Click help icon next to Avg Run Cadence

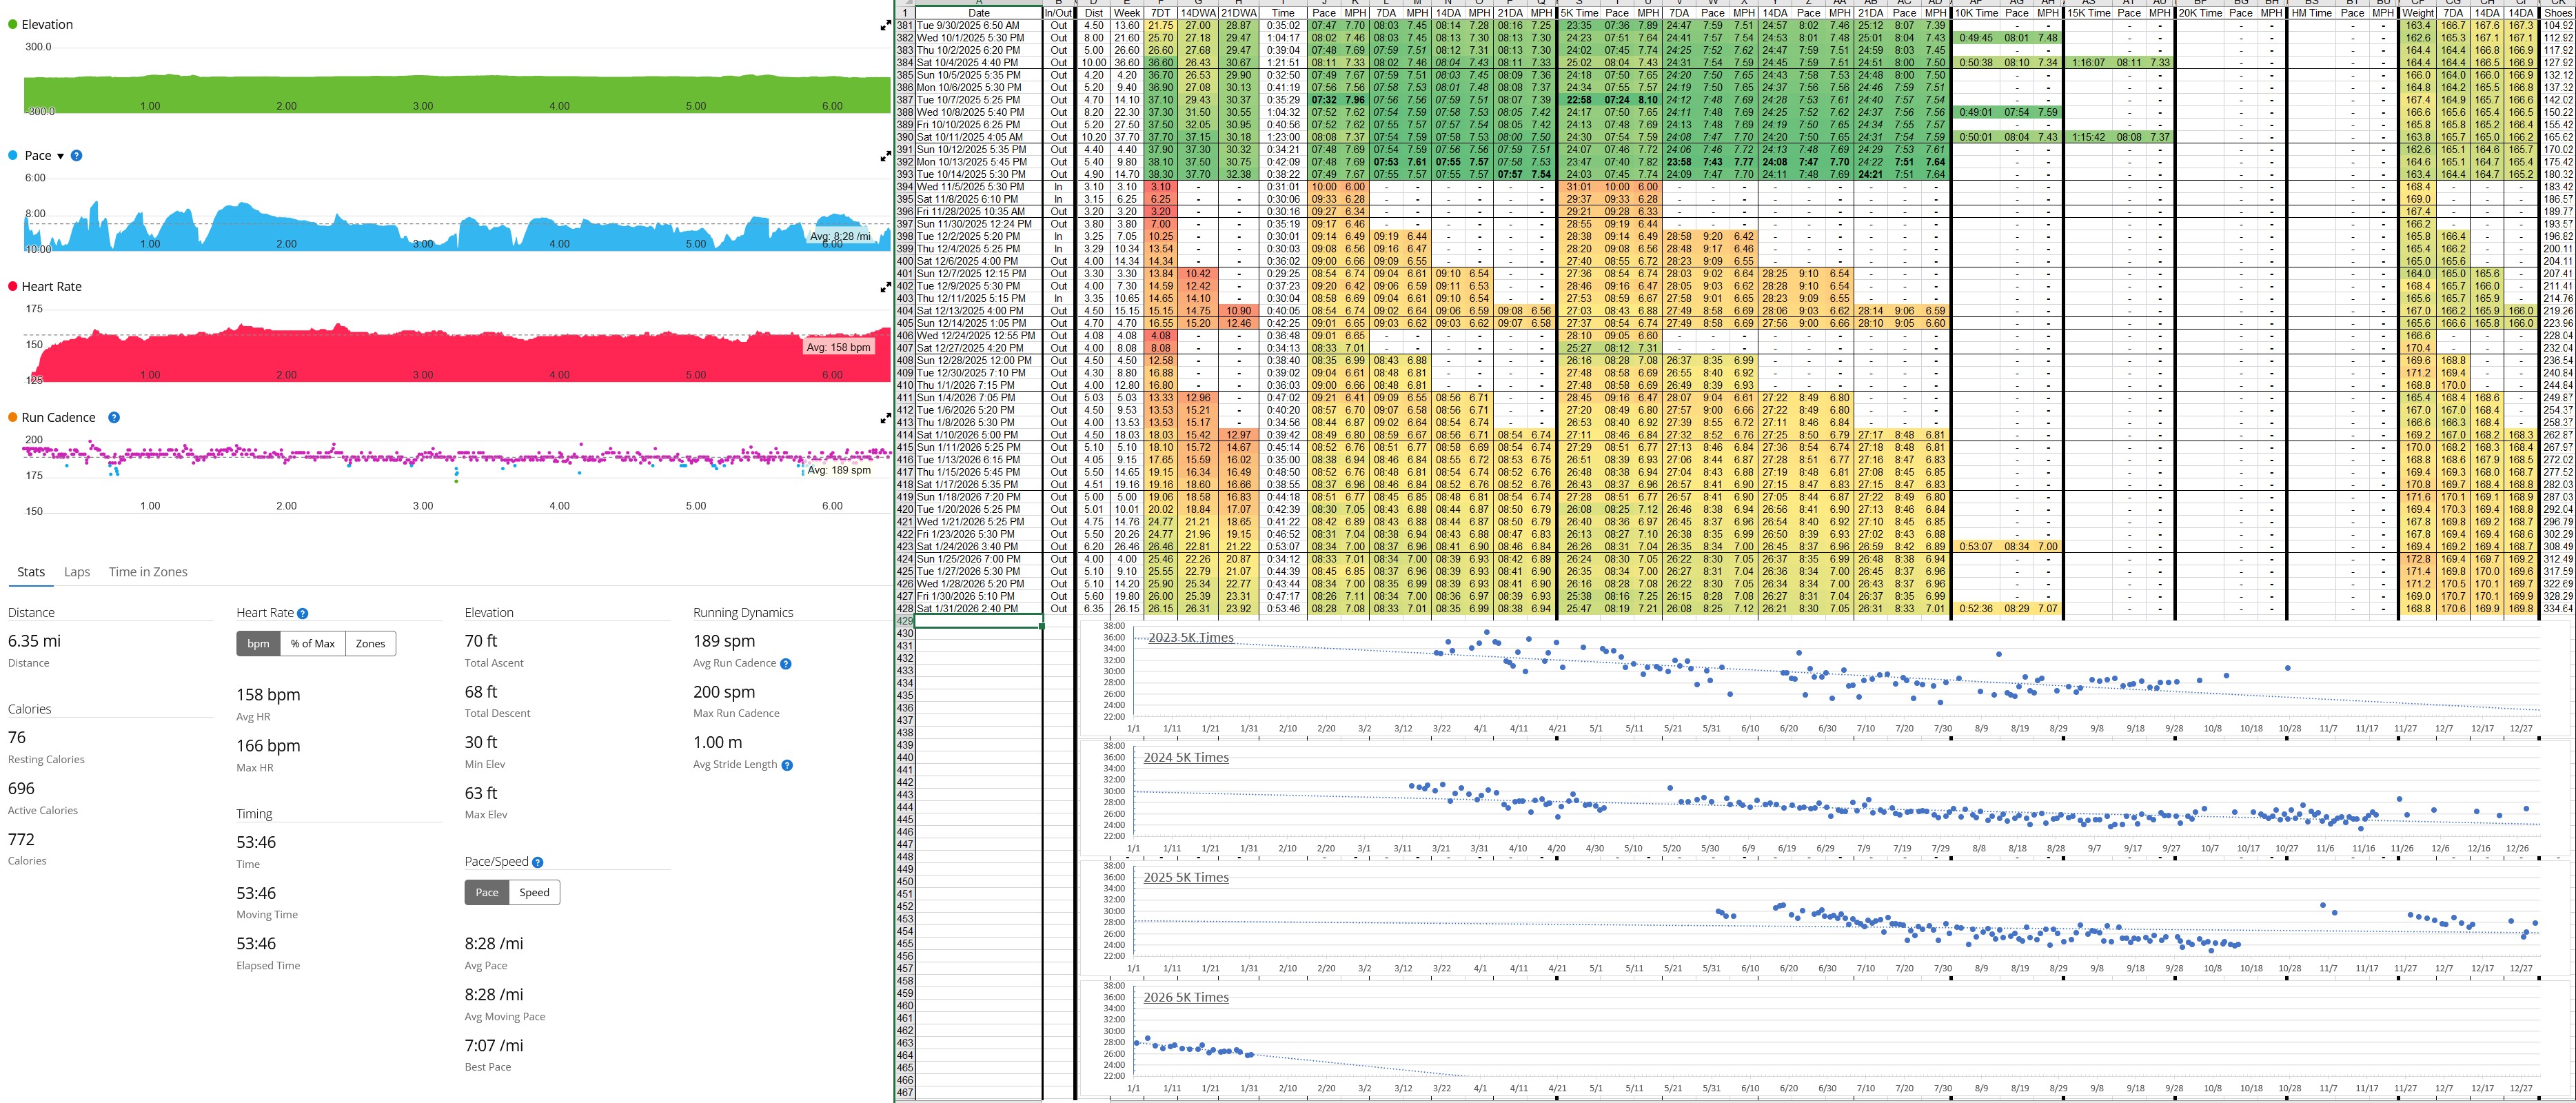pos(786,664)
